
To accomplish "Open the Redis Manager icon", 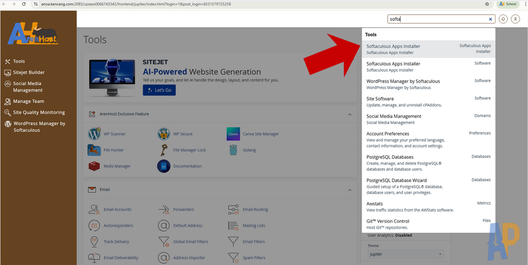I will coord(94,166).
